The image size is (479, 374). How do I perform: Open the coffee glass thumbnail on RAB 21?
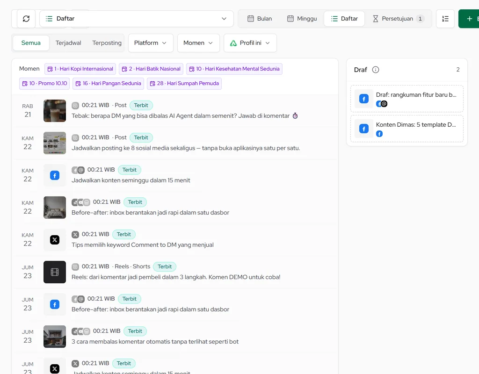55,111
